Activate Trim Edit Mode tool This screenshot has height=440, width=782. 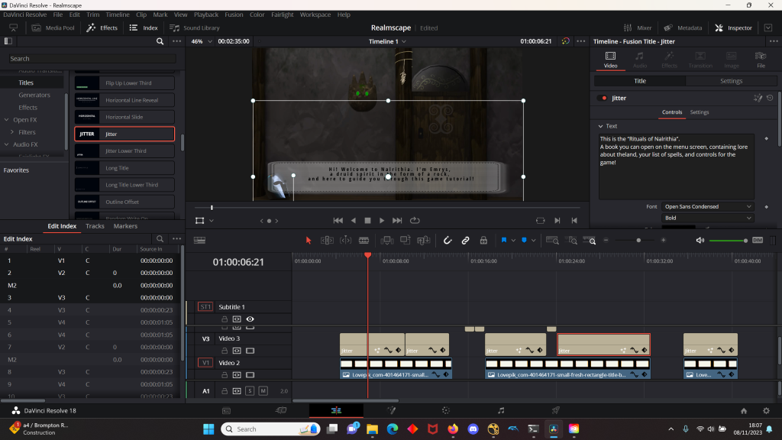(327, 241)
